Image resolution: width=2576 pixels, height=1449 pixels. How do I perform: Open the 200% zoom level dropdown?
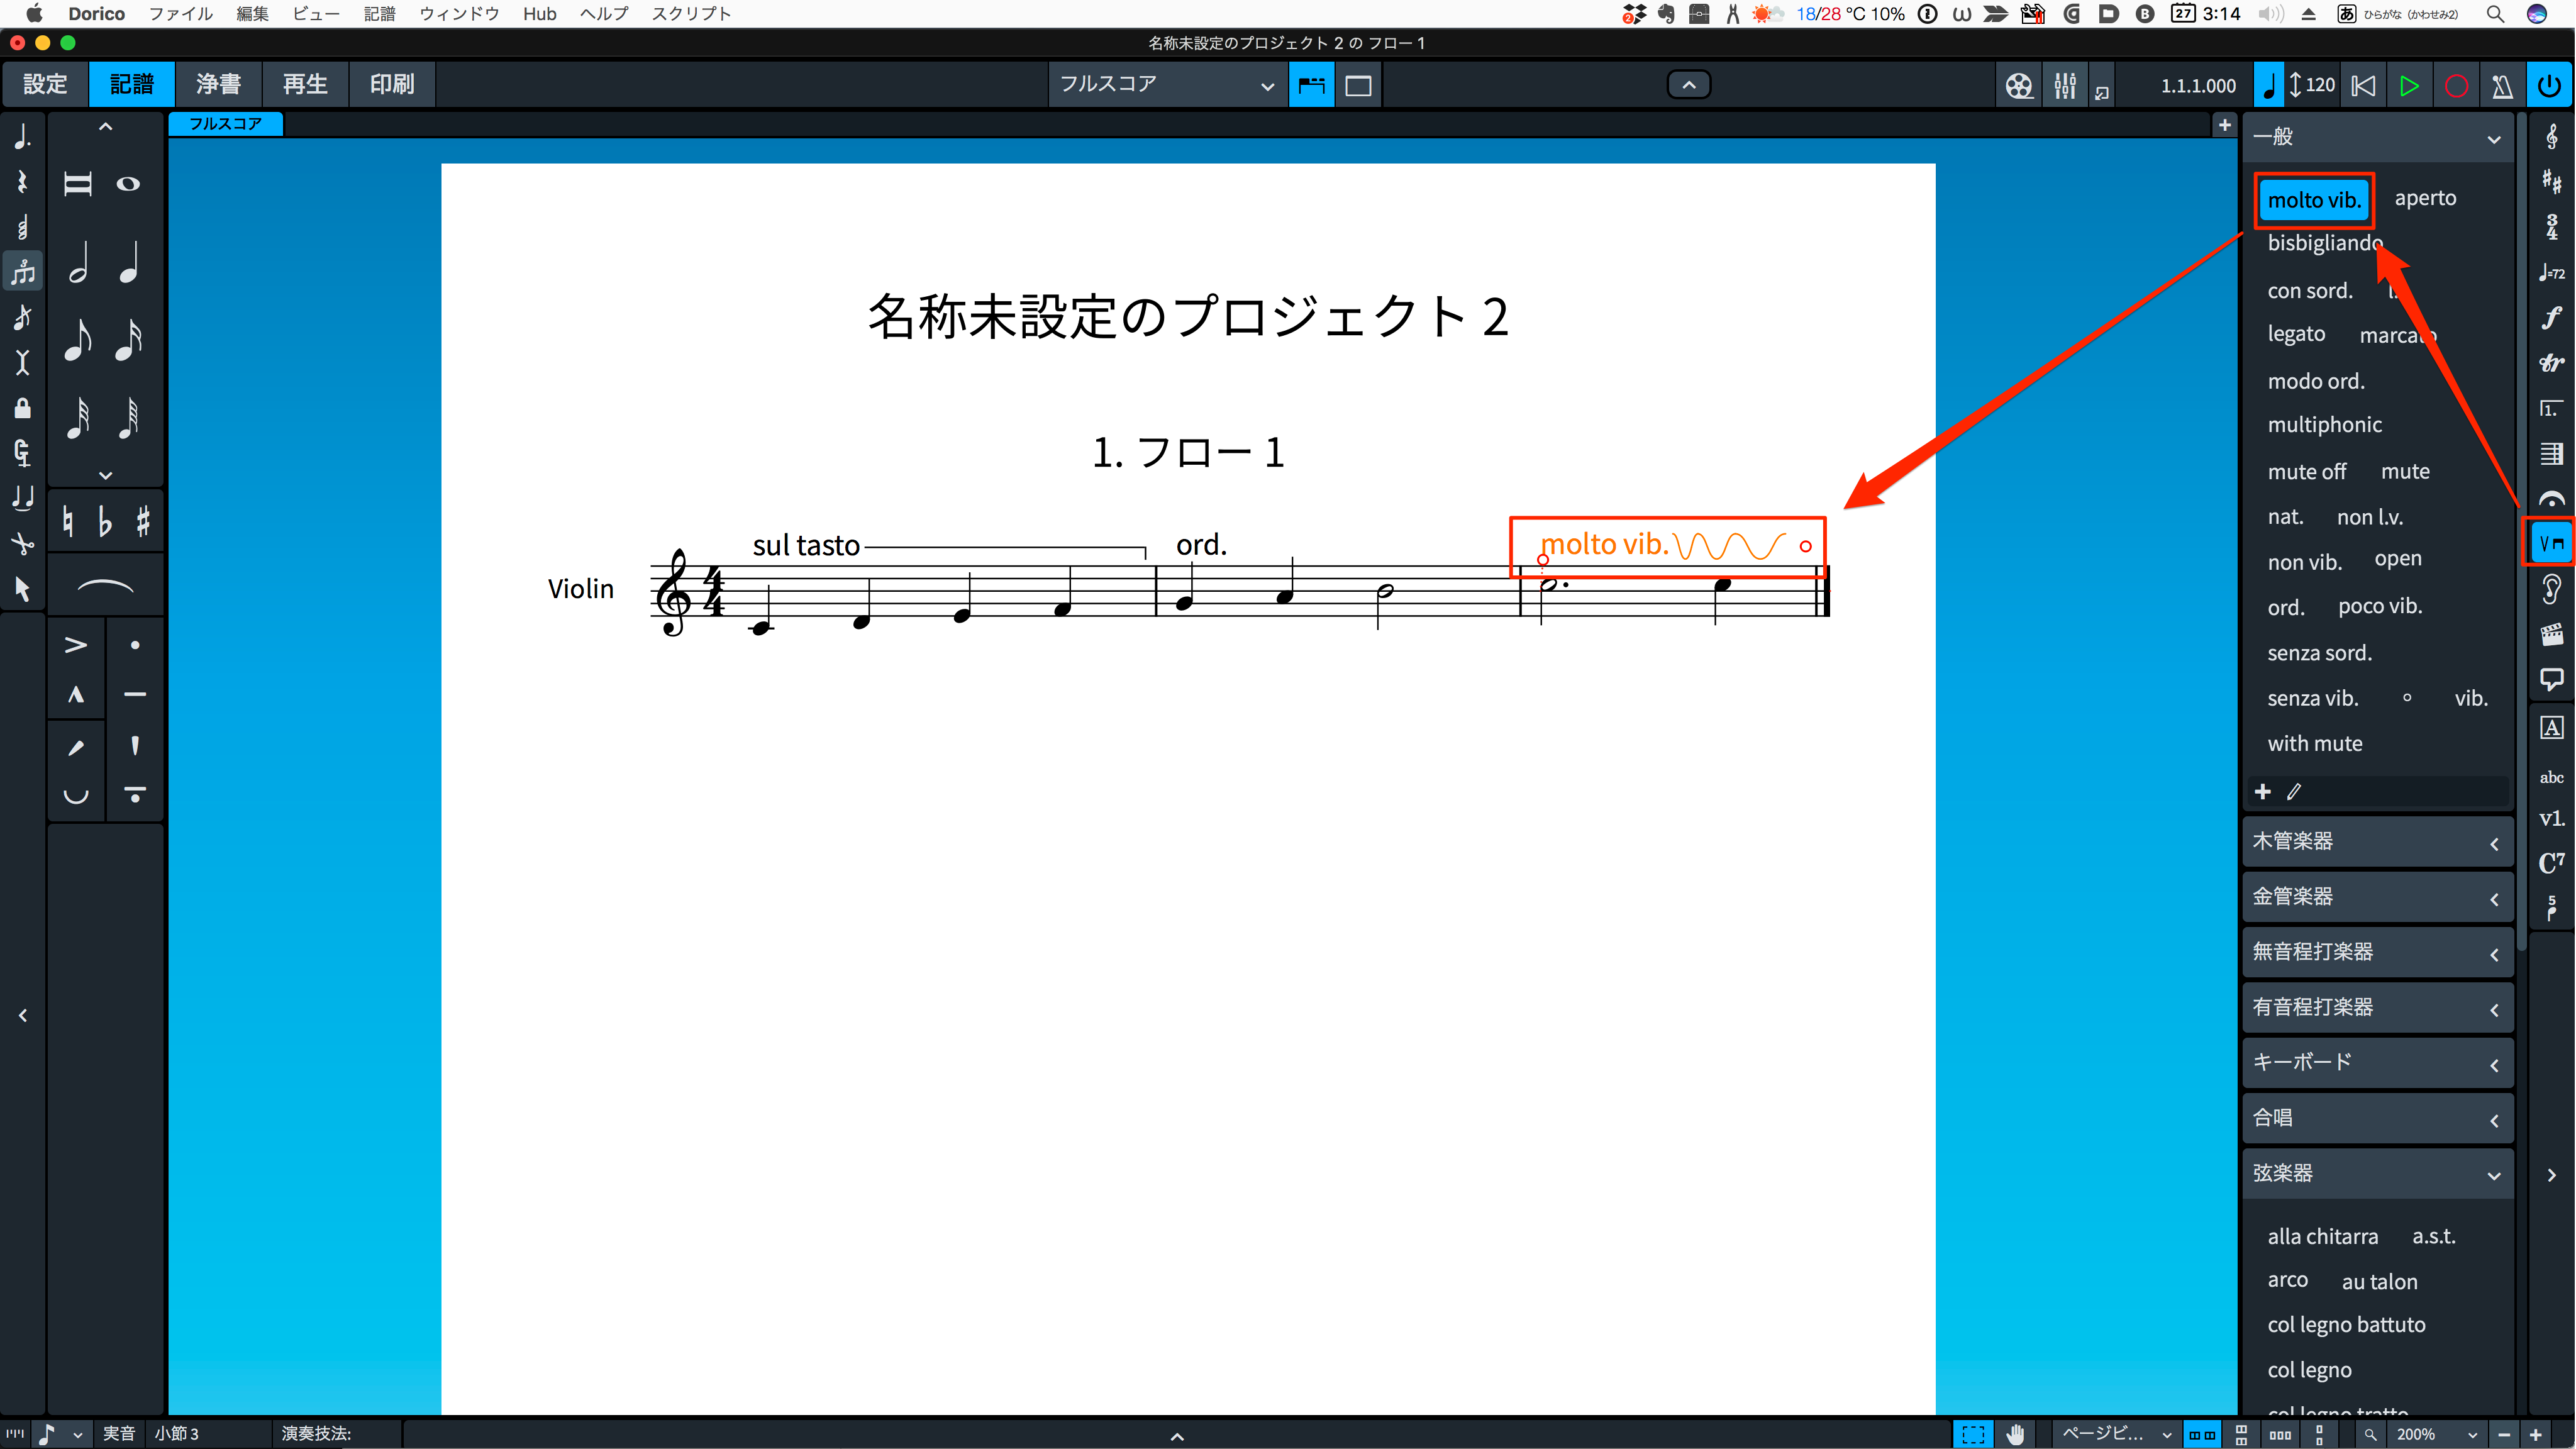[x=2436, y=1434]
